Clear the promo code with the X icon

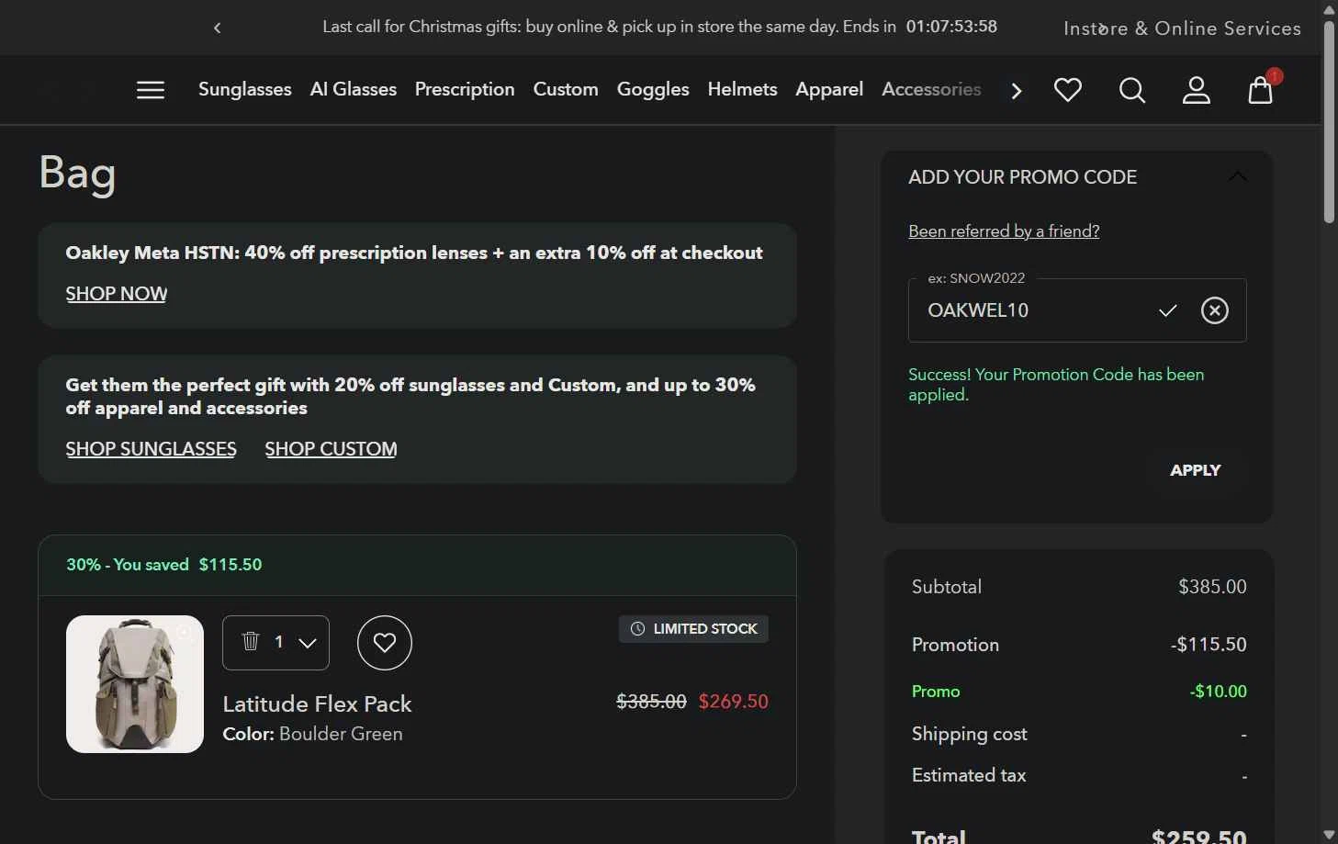[x=1215, y=310]
